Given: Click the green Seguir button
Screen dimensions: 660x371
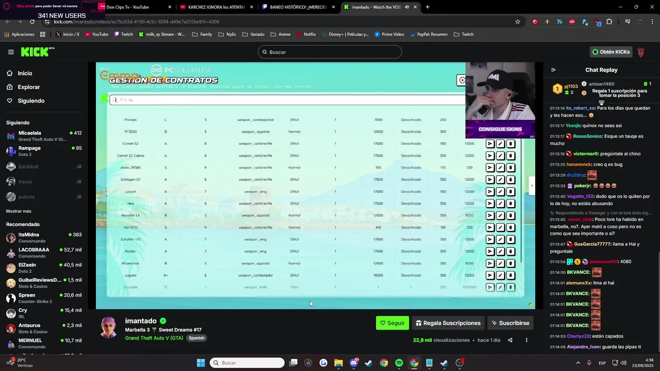Looking at the screenshot, I should [392, 323].
